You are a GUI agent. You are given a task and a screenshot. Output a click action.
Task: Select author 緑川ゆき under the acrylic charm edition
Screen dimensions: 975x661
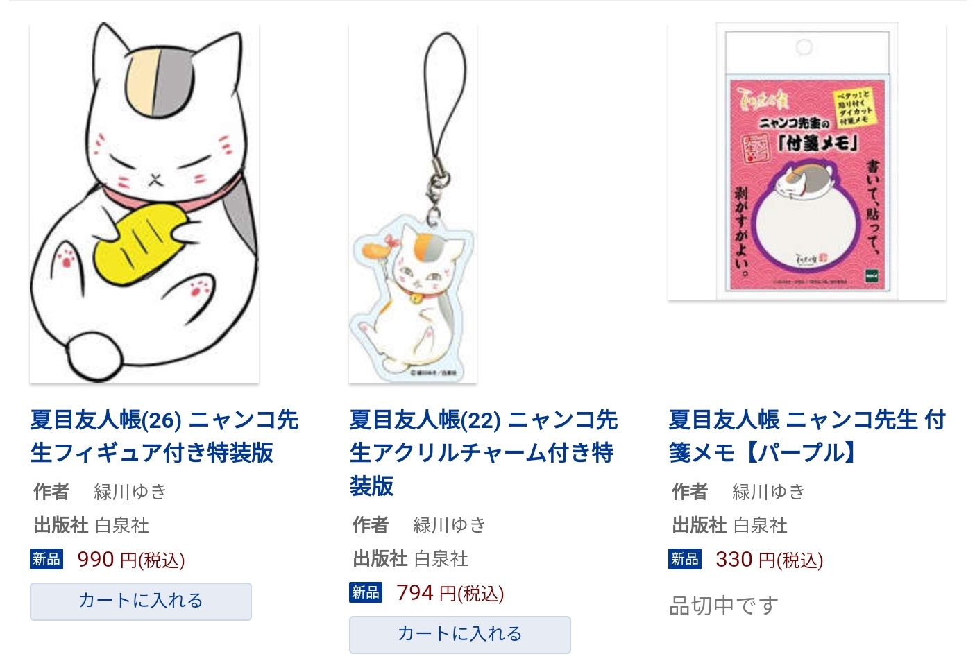pyautogui.click(x=450, y=525)
